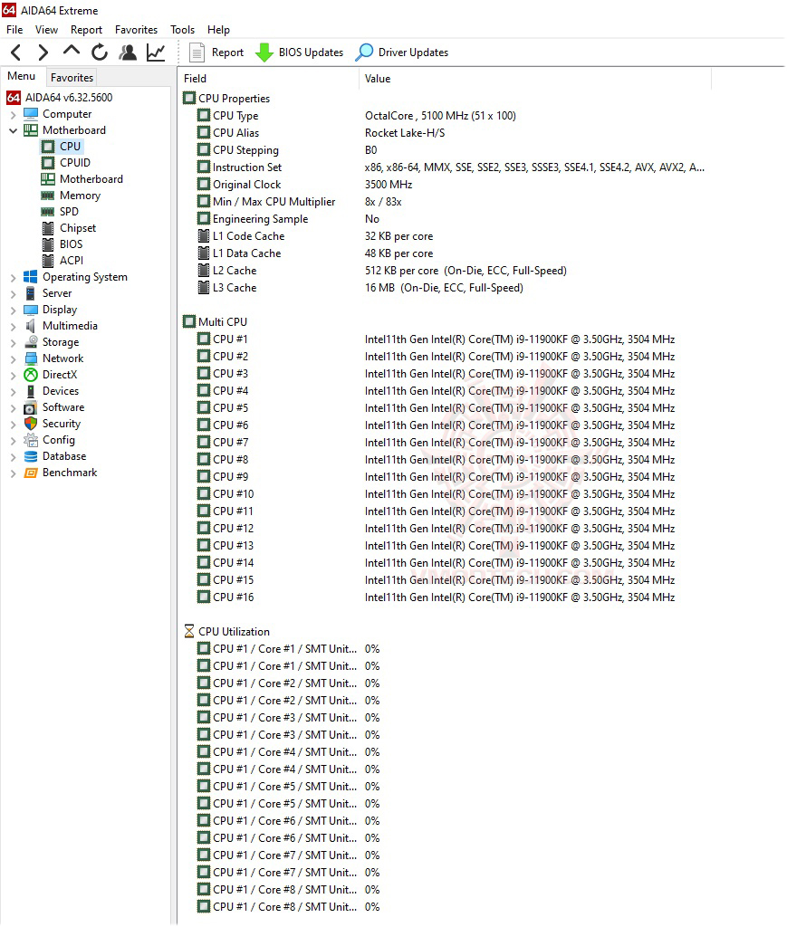This screenshot has width=787, height=927.
Task: Click the Forward navigation arrow
Action: click(43, 53)
